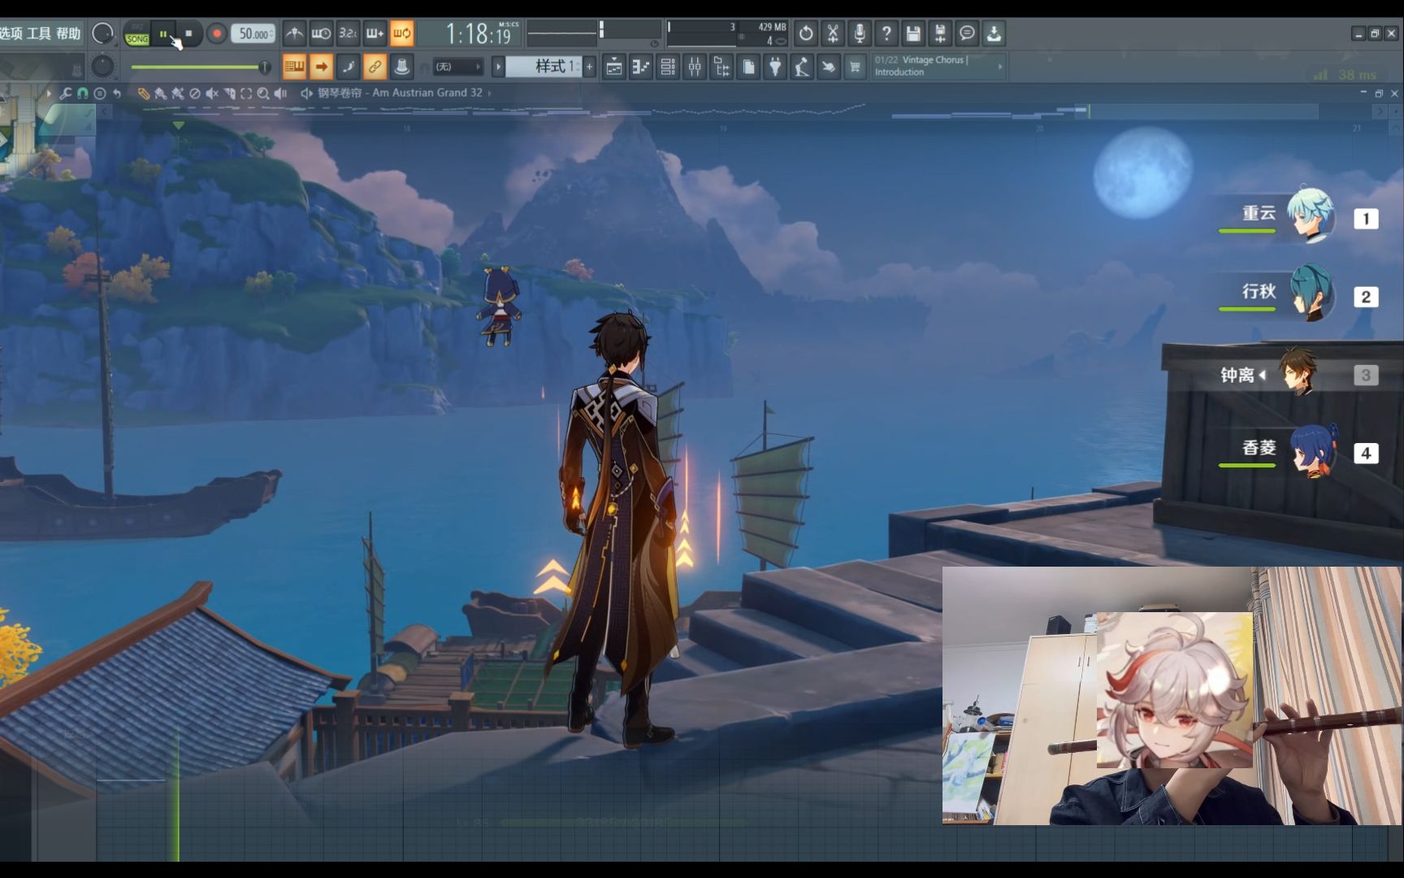This screenshot has height=878, width=1404.
Task: Toggle multilink to controllers
Action: click(375, 67)
